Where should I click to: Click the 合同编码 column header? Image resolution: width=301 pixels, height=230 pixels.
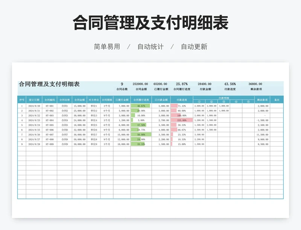pos(50,100)
